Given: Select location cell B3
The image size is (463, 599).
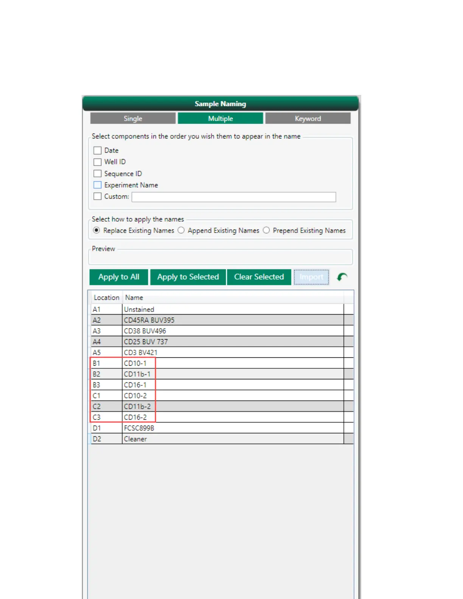Looking at the screenshot, I should tap(106, 385).
